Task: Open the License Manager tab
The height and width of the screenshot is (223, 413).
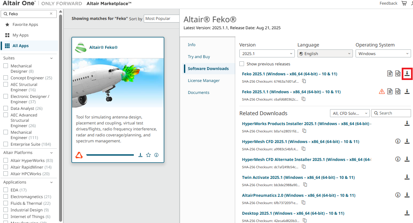Action: tap(204, 80)
